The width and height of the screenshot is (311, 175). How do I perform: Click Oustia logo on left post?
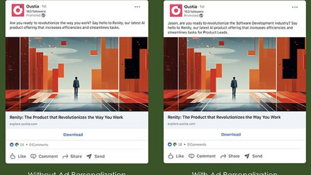(18, 10)
